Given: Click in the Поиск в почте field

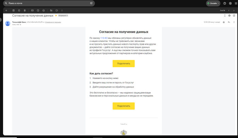Looking at the screenshot, I should [49, 3].
